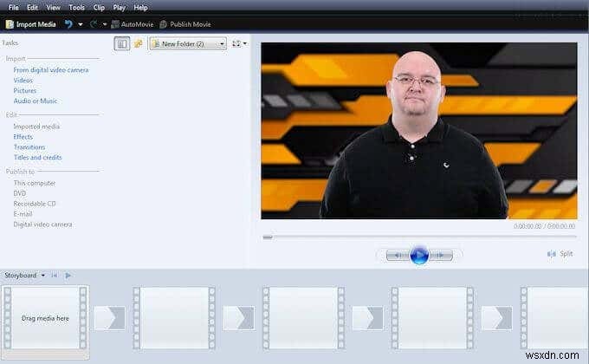This screenshot has width=589, height=364.
Task: Click the Videos import link
Action: coord(23,81)
